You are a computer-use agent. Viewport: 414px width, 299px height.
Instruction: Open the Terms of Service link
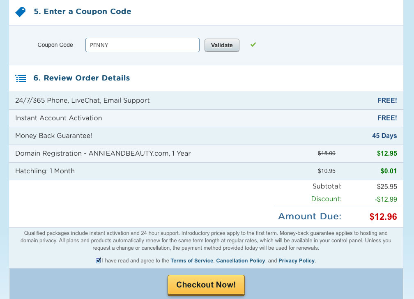coord(192,261)
